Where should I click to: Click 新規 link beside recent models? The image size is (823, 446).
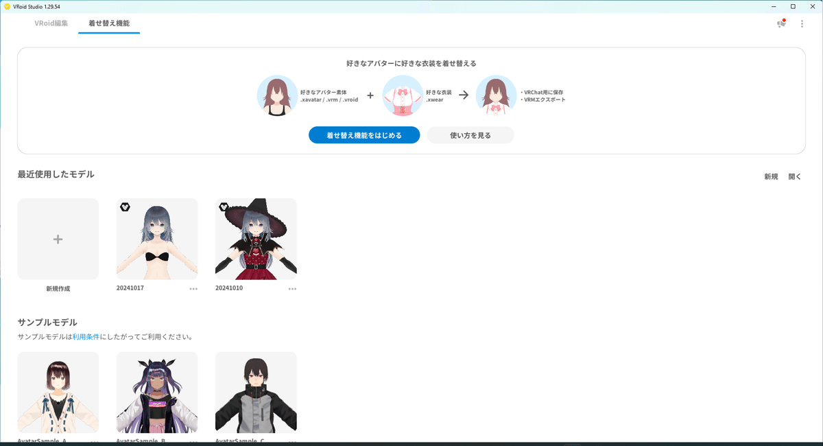tap(772, 176)
